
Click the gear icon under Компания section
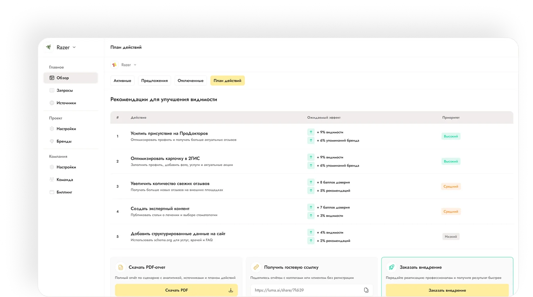point(52,167)
